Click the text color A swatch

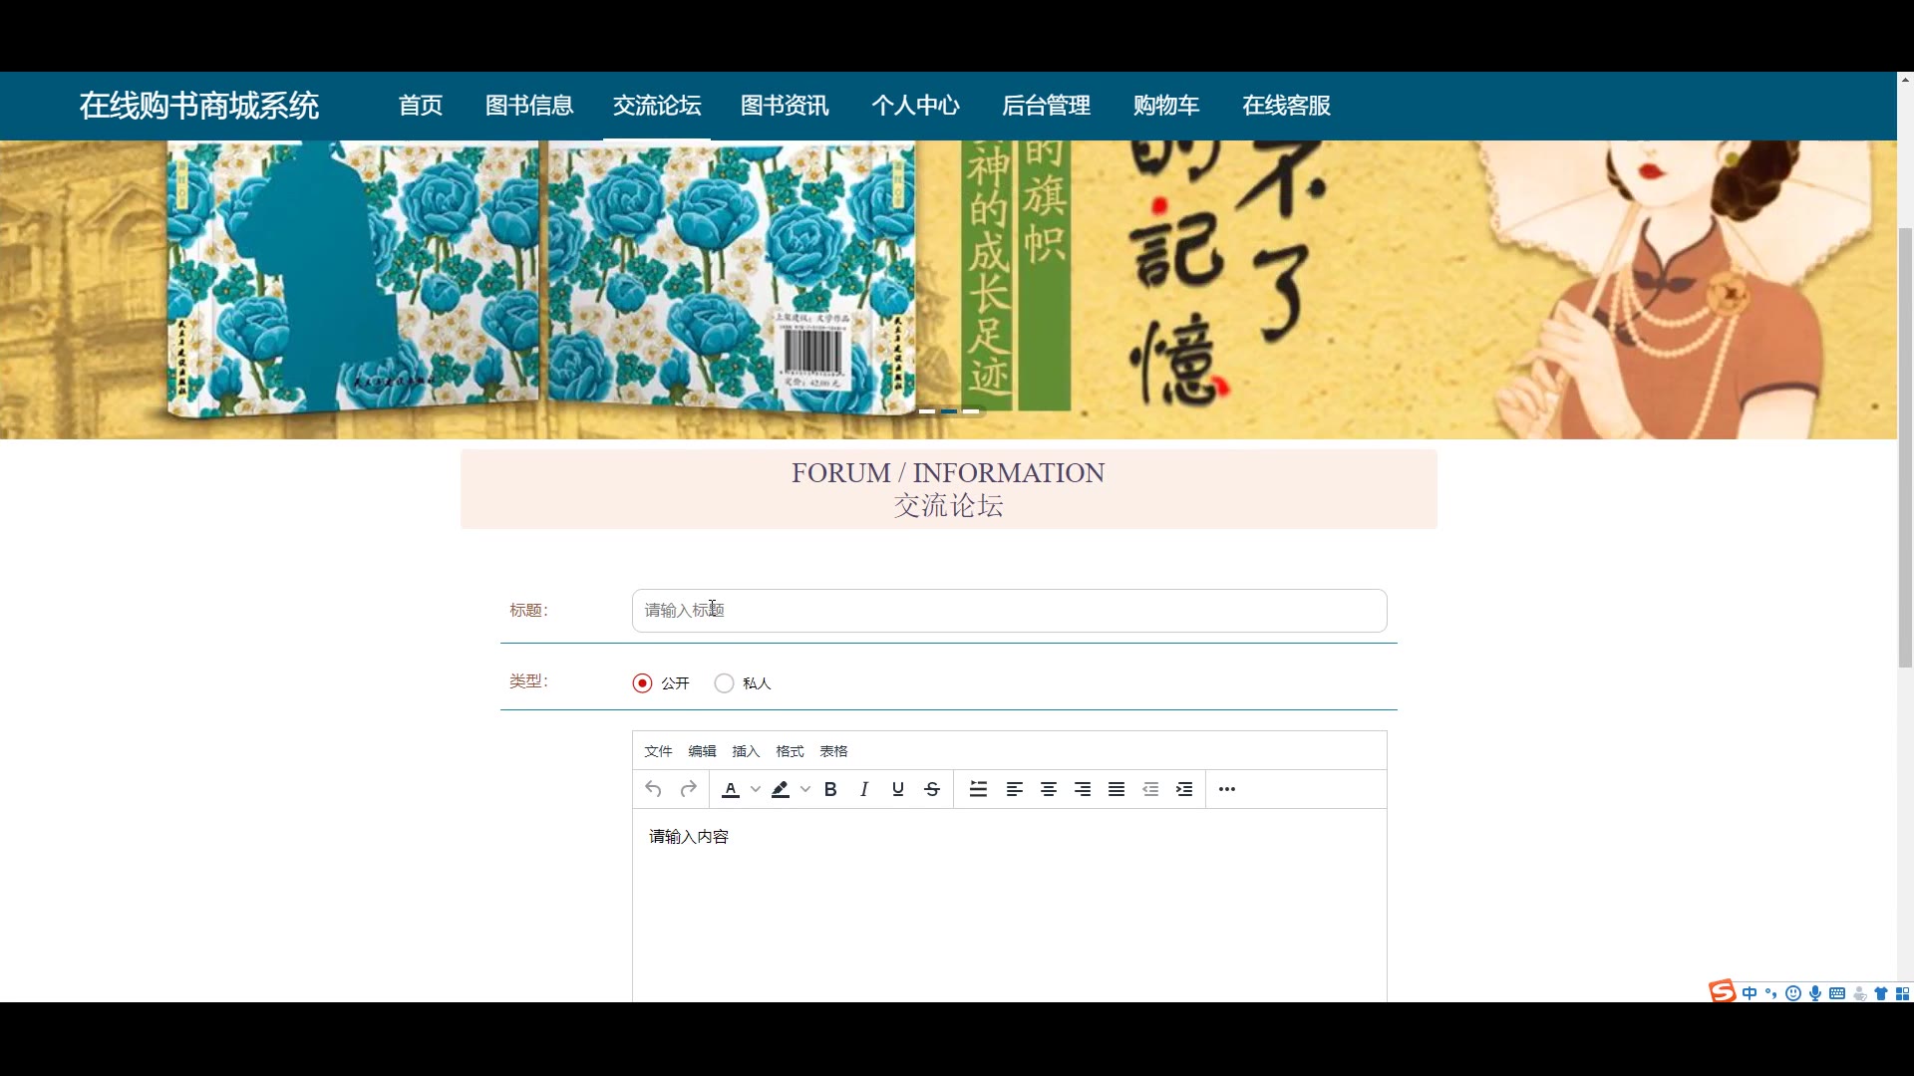point(731,789)
